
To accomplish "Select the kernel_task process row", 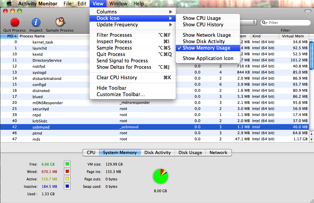I will 154,42.
